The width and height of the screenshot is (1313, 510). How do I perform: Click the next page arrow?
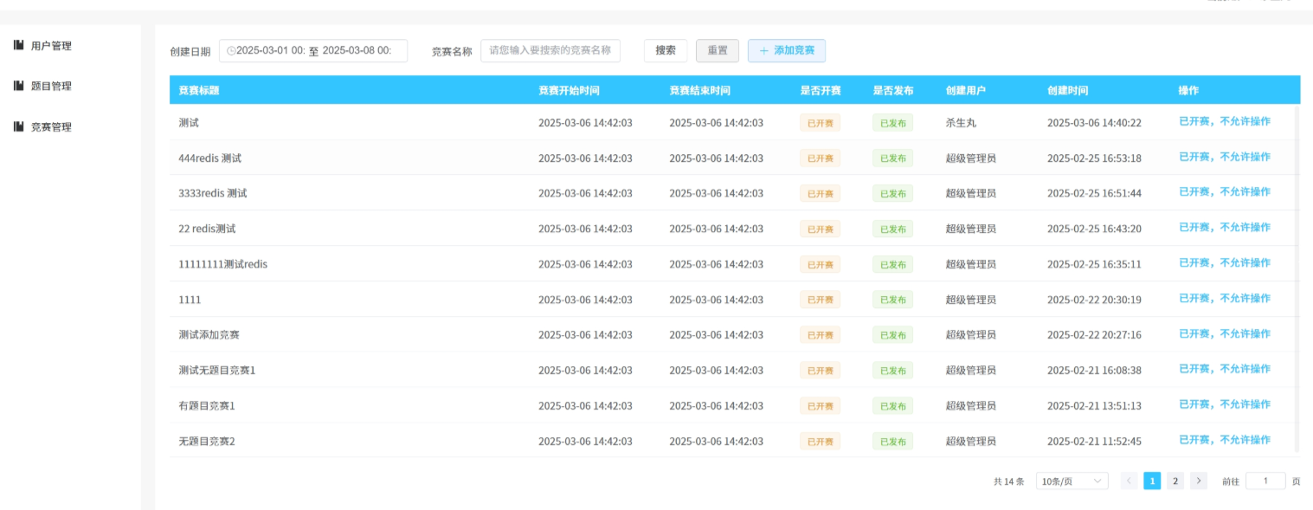pyautogui.click(x=1199, y=481)
